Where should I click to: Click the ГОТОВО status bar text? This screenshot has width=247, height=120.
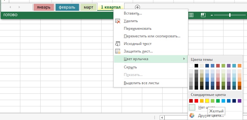pos(10,15)
